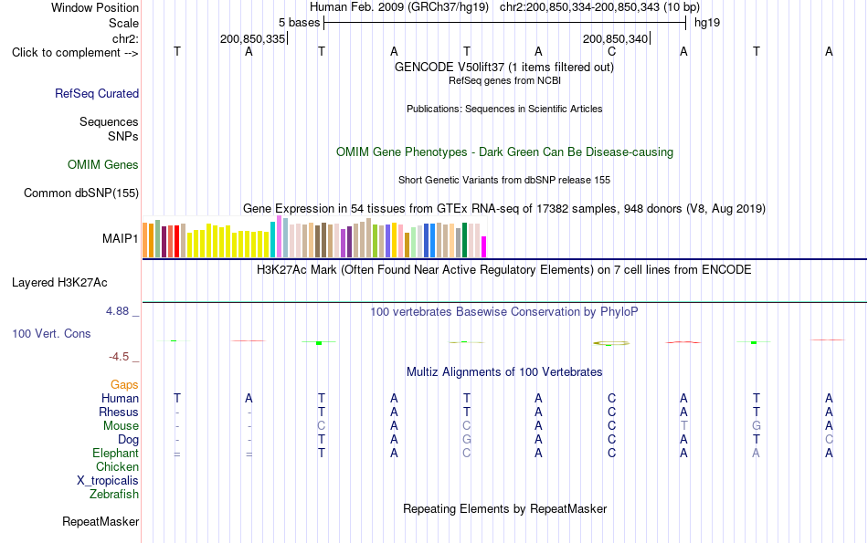Screen dimensions: 868x543
Task: Click the H3K27Ac Mark track title
Action: coord(504,270)
